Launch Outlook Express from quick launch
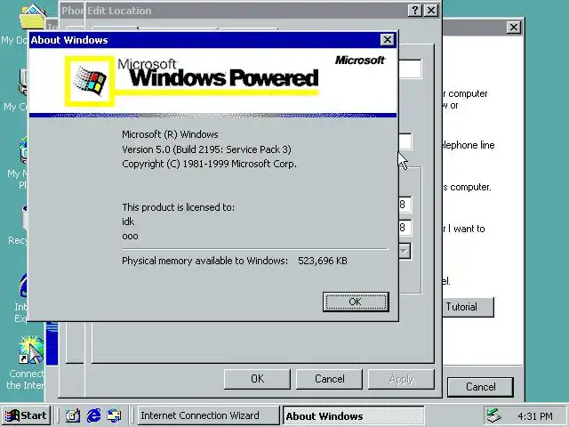Viewport: 569px width, 427px height. coord(115,415)
